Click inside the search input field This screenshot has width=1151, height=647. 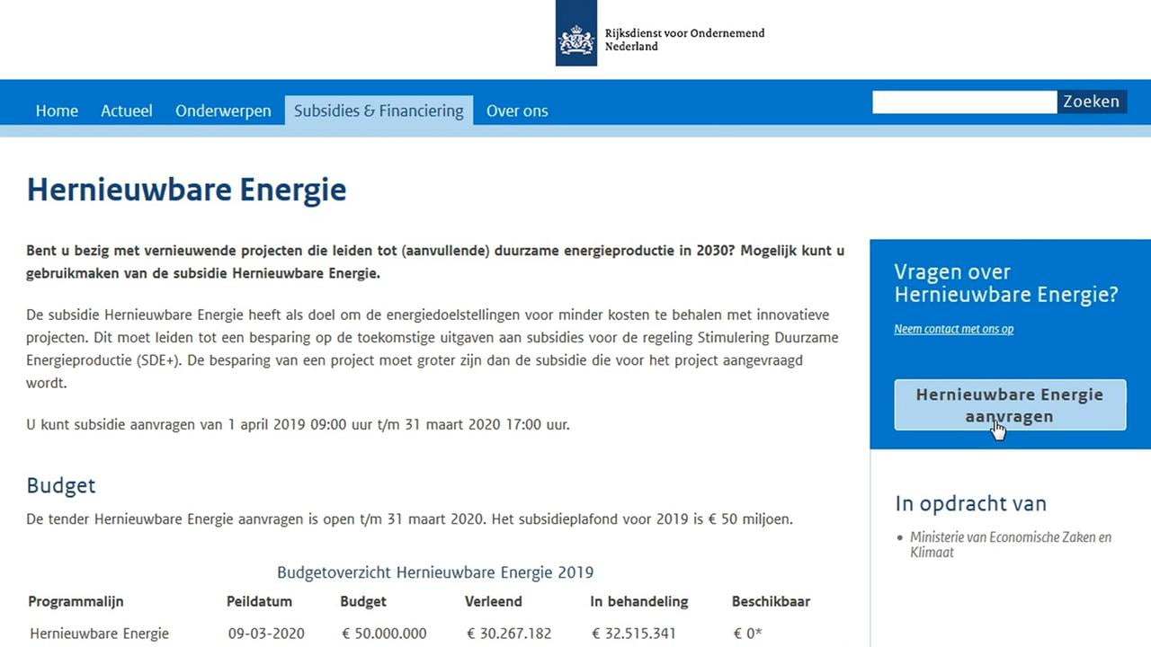tap(964, 102)
